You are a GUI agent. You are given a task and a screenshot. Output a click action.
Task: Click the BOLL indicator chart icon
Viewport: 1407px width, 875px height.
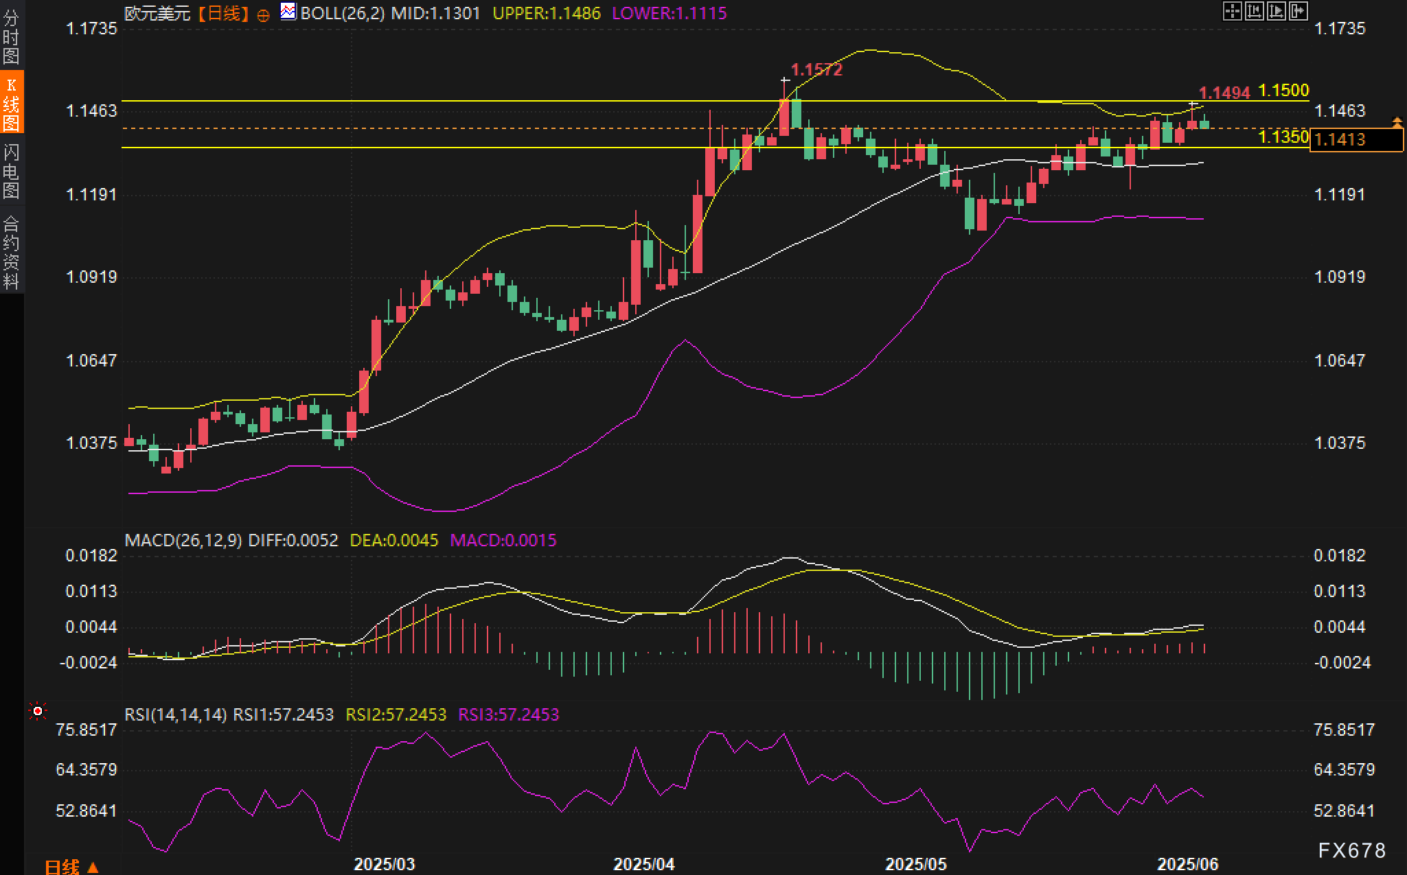[288, 12]
